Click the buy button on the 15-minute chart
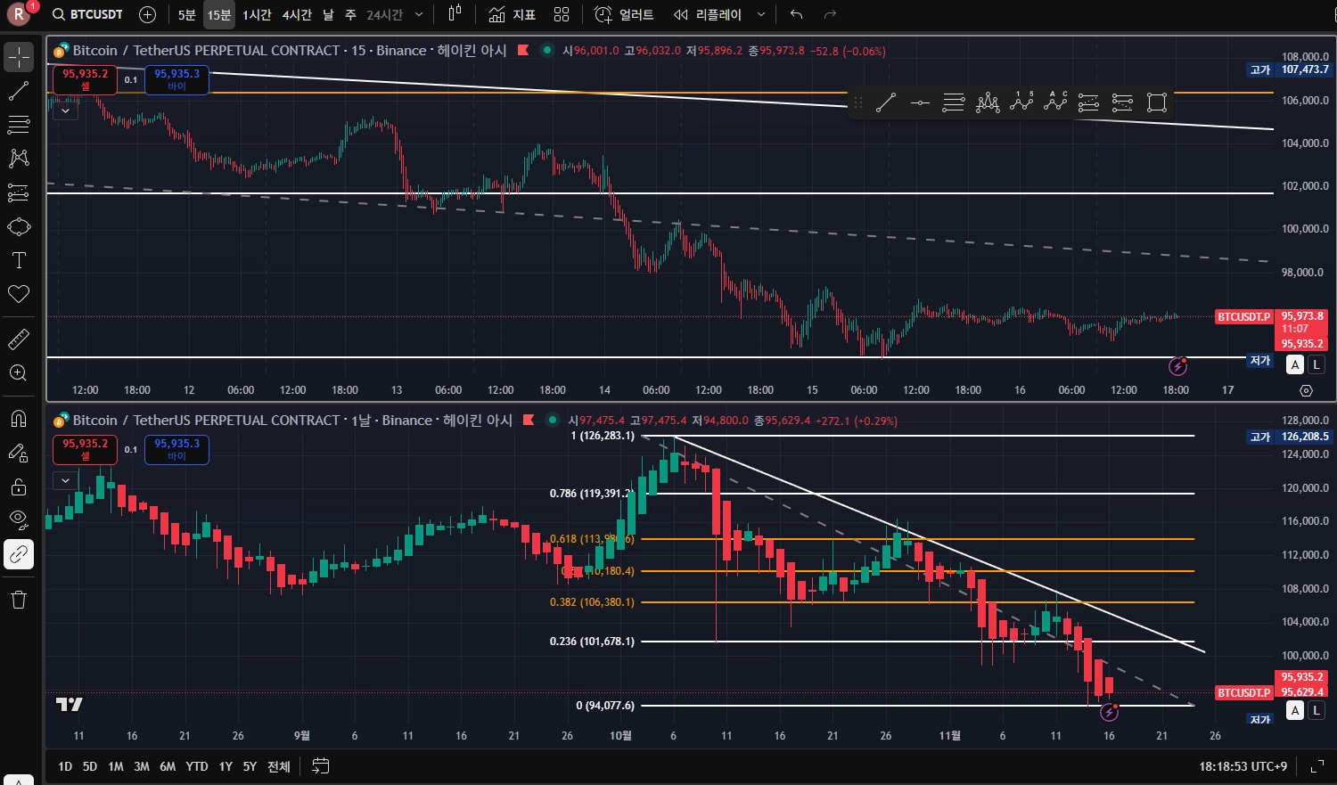This screenshot has height=785, width=1337. [176, 79]
